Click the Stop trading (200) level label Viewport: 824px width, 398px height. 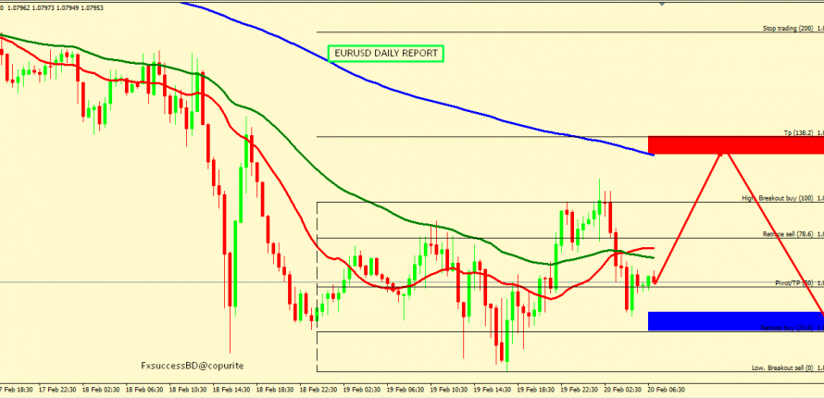(788, 29)
